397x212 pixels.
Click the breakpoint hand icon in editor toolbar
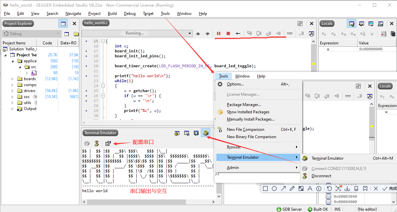point(311,33)
